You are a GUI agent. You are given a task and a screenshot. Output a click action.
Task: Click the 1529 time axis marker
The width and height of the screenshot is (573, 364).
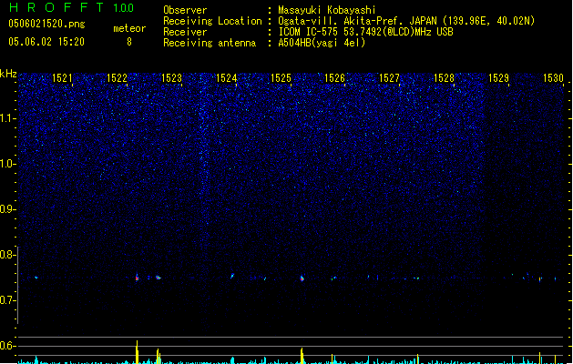(499, 78)
